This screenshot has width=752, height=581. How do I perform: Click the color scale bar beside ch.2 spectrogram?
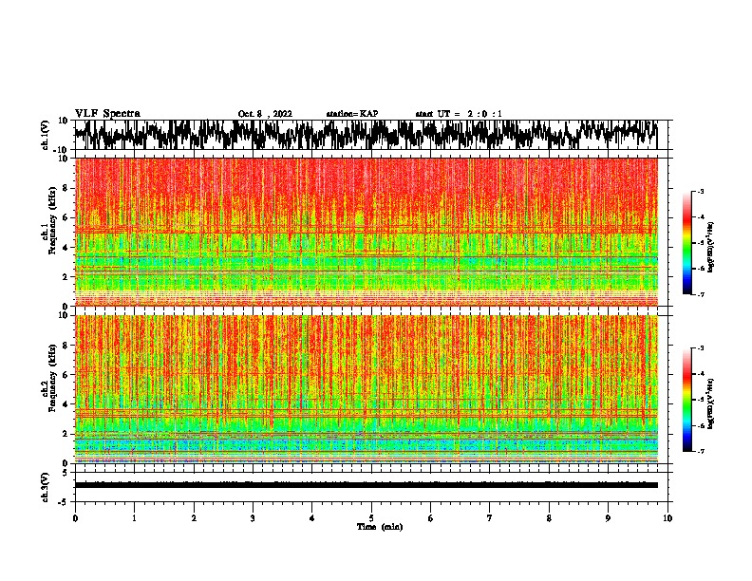coord(686,400)
